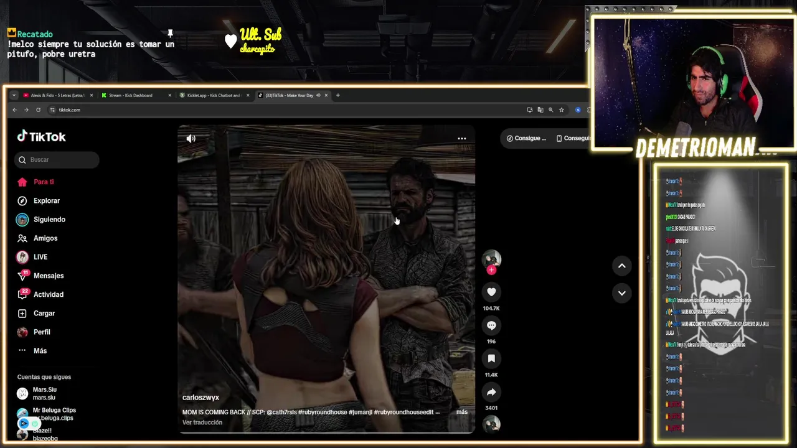Close the Kick Dashboard tab

pyautogui.click(x=169, y=95)
